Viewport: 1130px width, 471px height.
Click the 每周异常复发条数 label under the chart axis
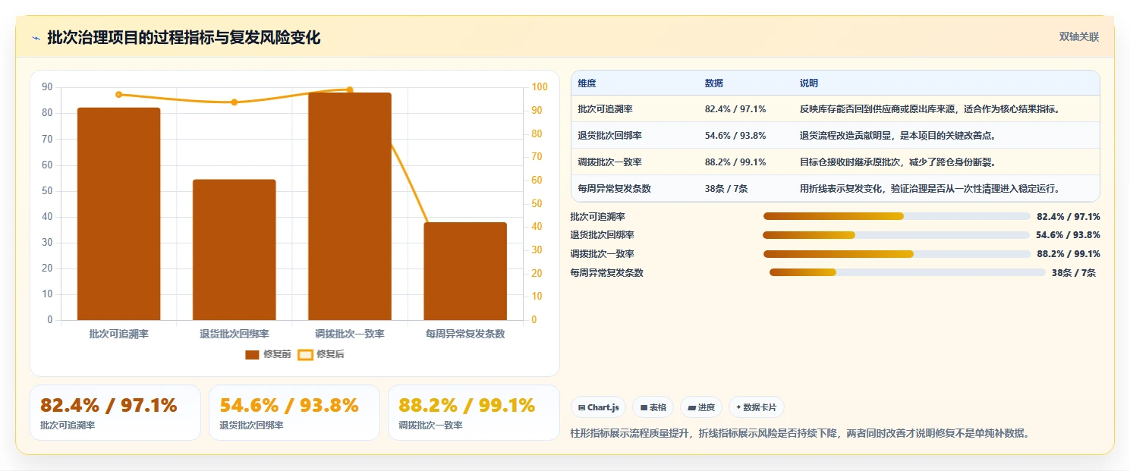pos(465,334)
